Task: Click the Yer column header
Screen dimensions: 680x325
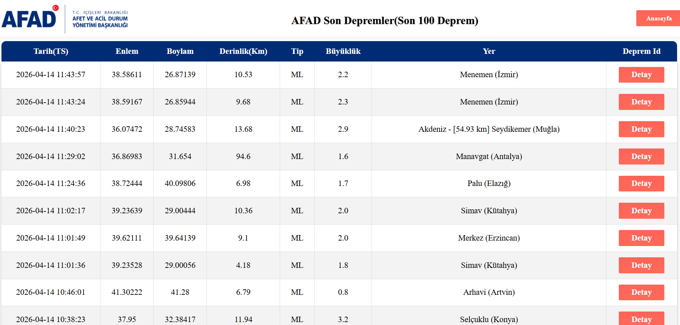Action: point(489,51)
